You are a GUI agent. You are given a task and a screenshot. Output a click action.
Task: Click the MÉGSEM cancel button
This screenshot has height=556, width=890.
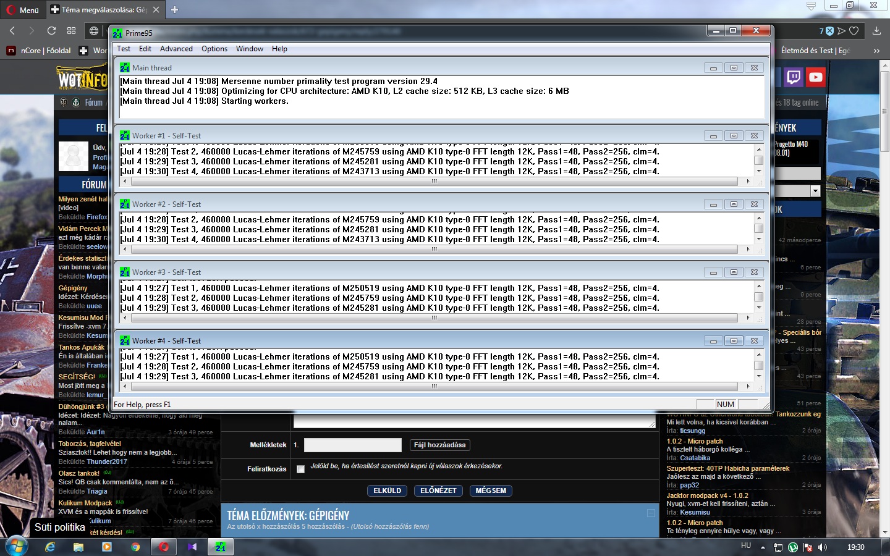[x=491, y=491]
